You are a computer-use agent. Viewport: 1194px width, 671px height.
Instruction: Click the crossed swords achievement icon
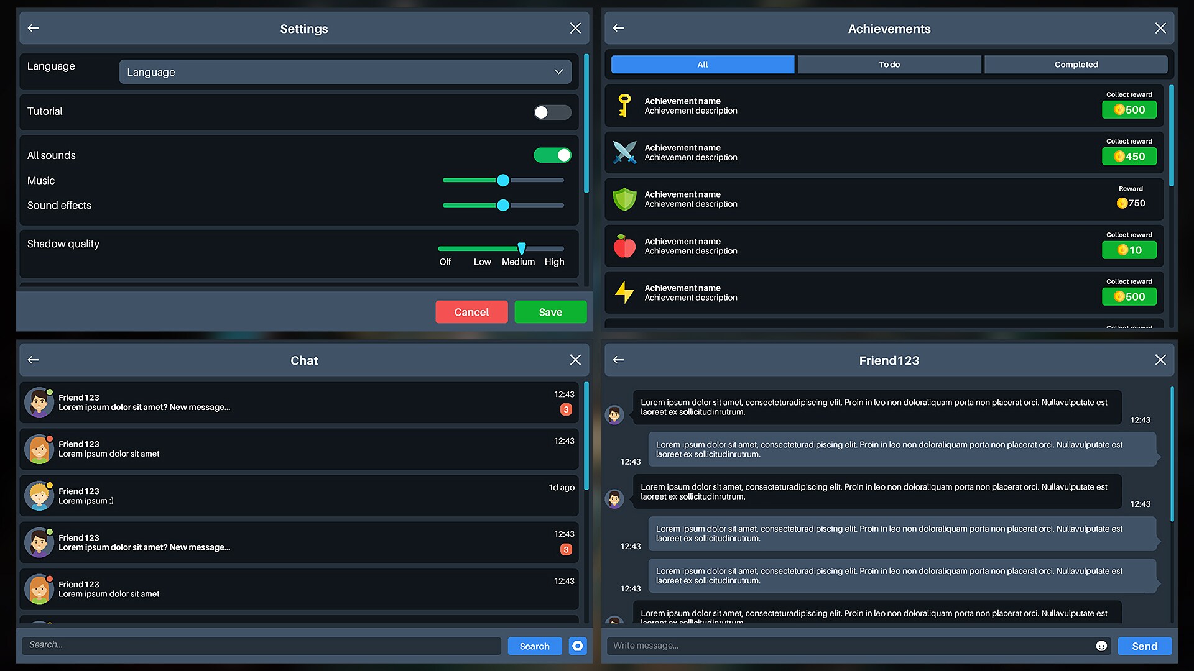tap(624, 152)
